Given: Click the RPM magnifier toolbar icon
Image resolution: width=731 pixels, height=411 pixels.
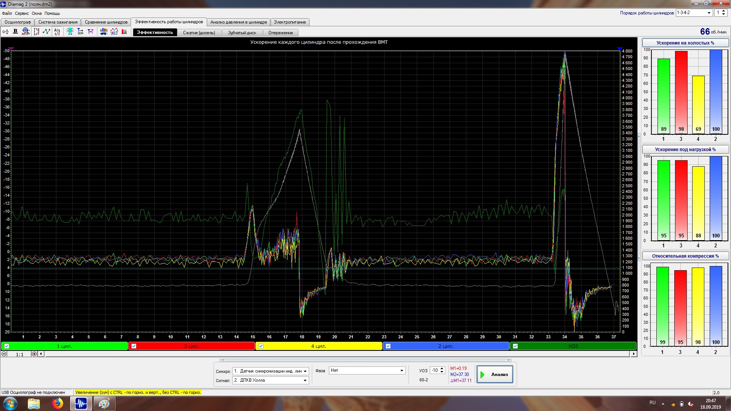Looking at the screenshot, I should coord(26,32).
